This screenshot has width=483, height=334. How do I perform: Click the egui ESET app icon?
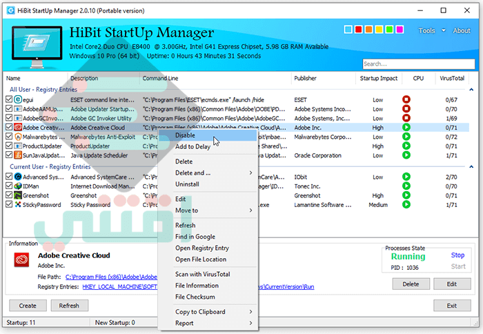tap(18, 99)
